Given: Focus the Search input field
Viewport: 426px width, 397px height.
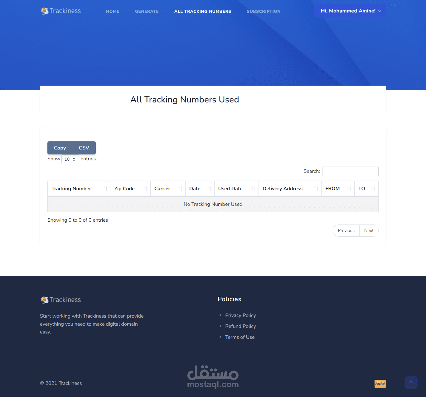Looking at the screenshot, I should [350, 171].
